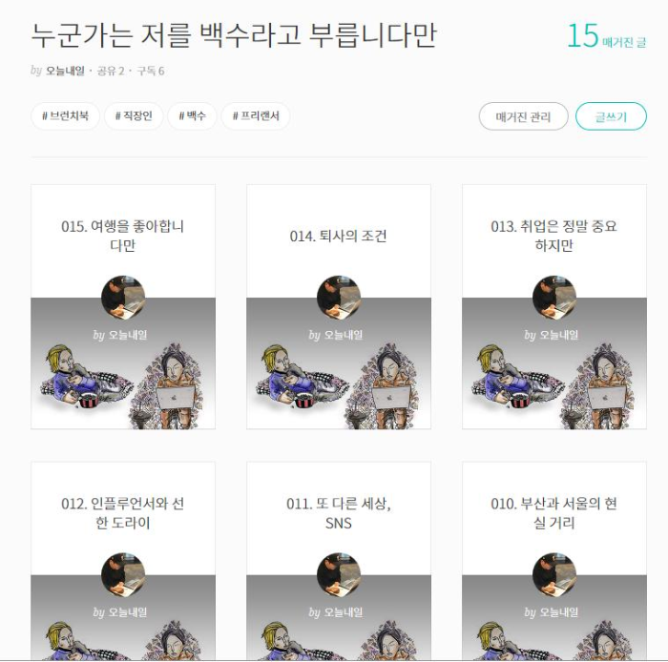Screen dimensions: 668x662
Task: Click author avatar on article 015 card
Action: click(123, 298)
